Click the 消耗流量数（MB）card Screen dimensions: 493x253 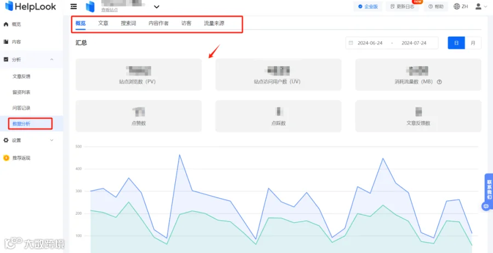click(418, 74)
